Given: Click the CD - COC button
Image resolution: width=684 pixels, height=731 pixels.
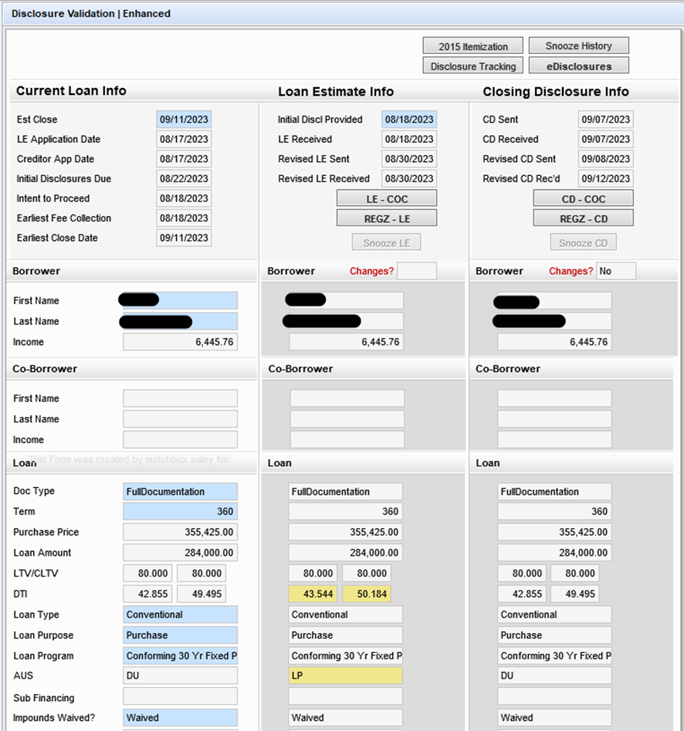Looking at the screenshot, I should click(583, 199).
